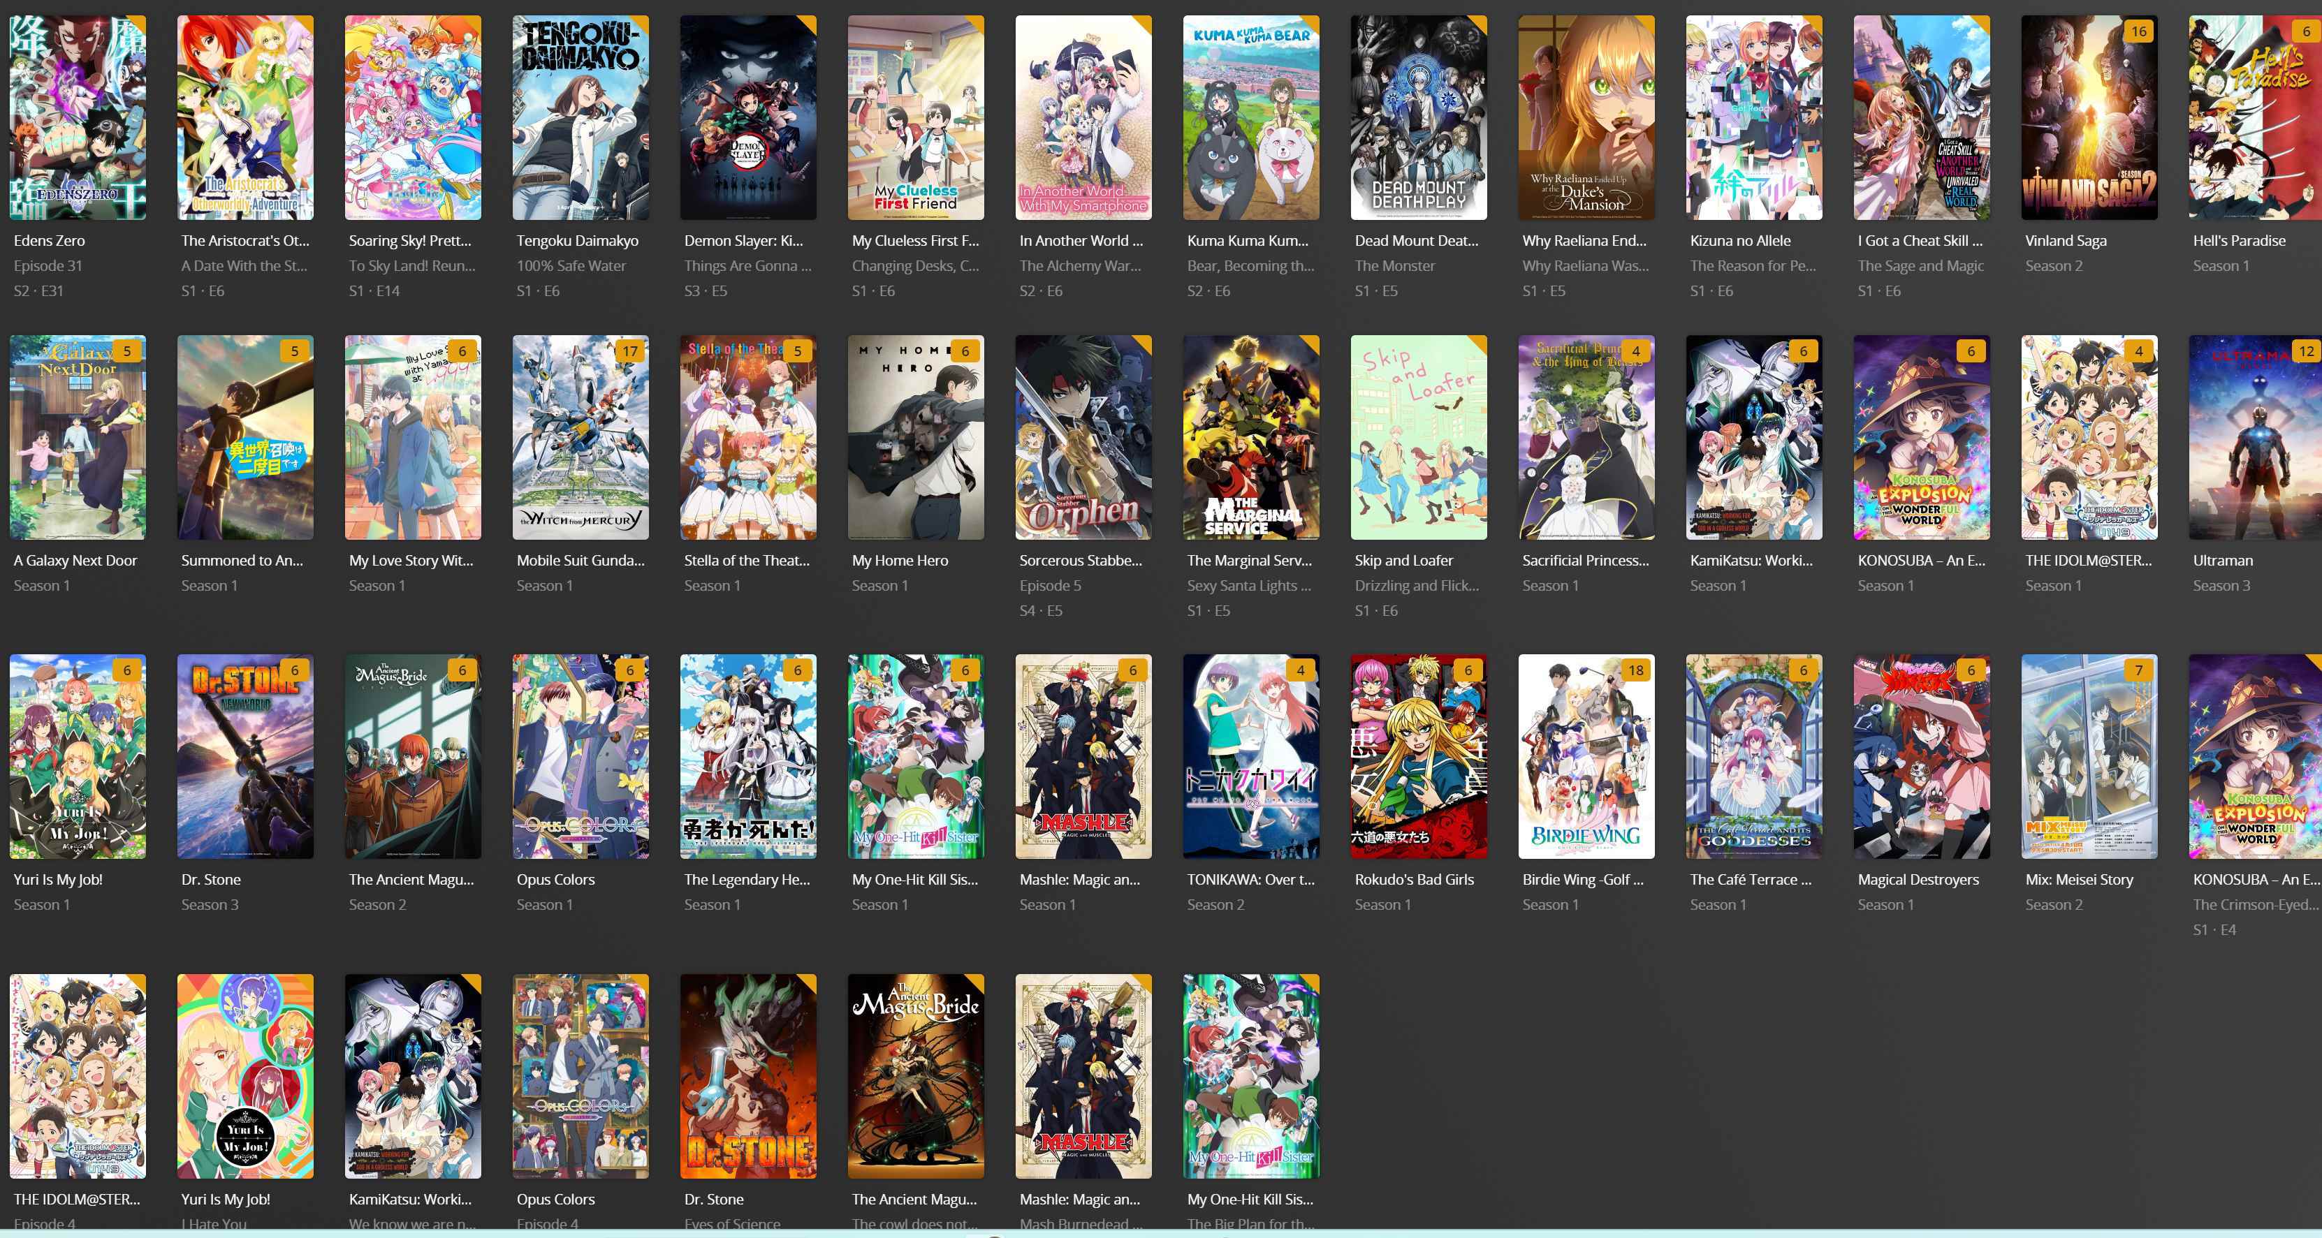The image size is (2322, 1238).
Task: Click 'The Alchemy War...' episode subtitle
Action: pos(1081,266)
